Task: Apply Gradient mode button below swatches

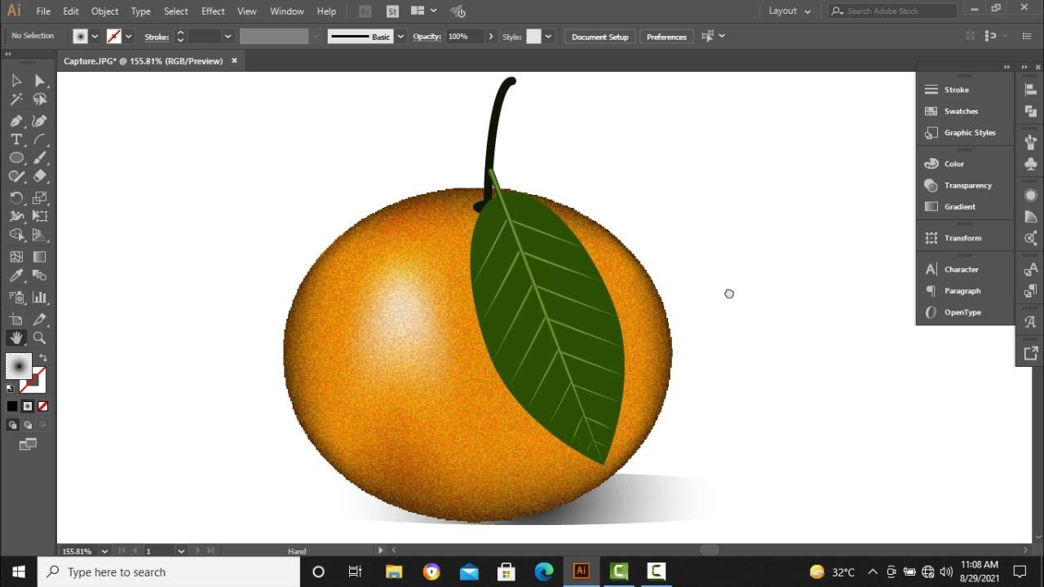Action: (28, 406)
